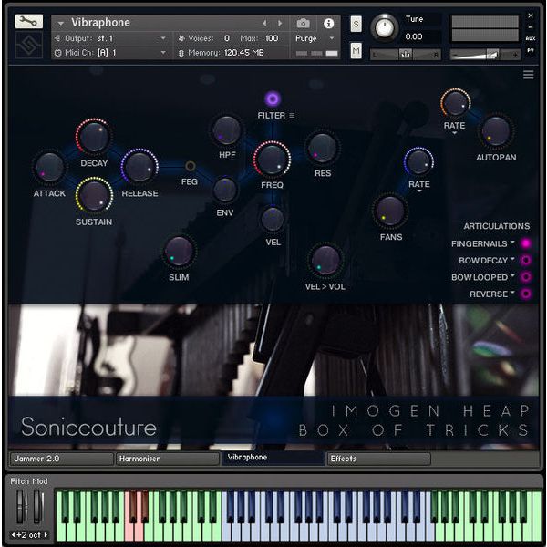Image resolution: width=547 pixels, height=547 pixels.
Task: Mute the instrument with M button
Action: 356,51
